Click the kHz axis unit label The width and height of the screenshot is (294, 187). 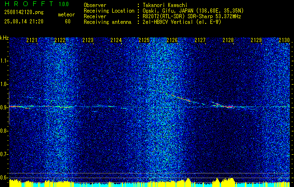pyautogui.click(x=4, y=38)
